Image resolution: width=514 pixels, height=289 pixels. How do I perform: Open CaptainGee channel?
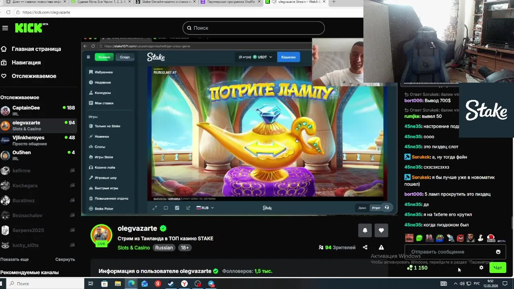39,110
